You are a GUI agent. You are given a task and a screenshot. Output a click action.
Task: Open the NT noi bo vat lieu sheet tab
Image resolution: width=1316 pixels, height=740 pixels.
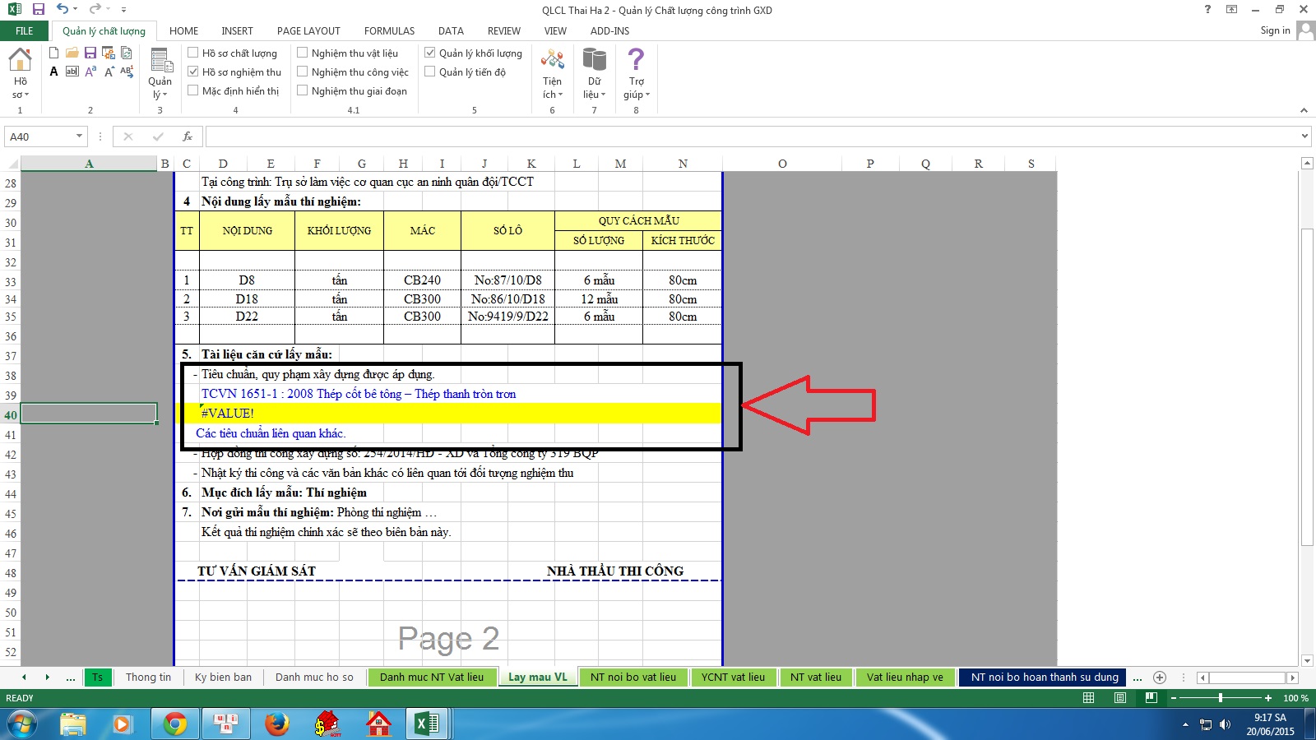[x=633, y=678]
